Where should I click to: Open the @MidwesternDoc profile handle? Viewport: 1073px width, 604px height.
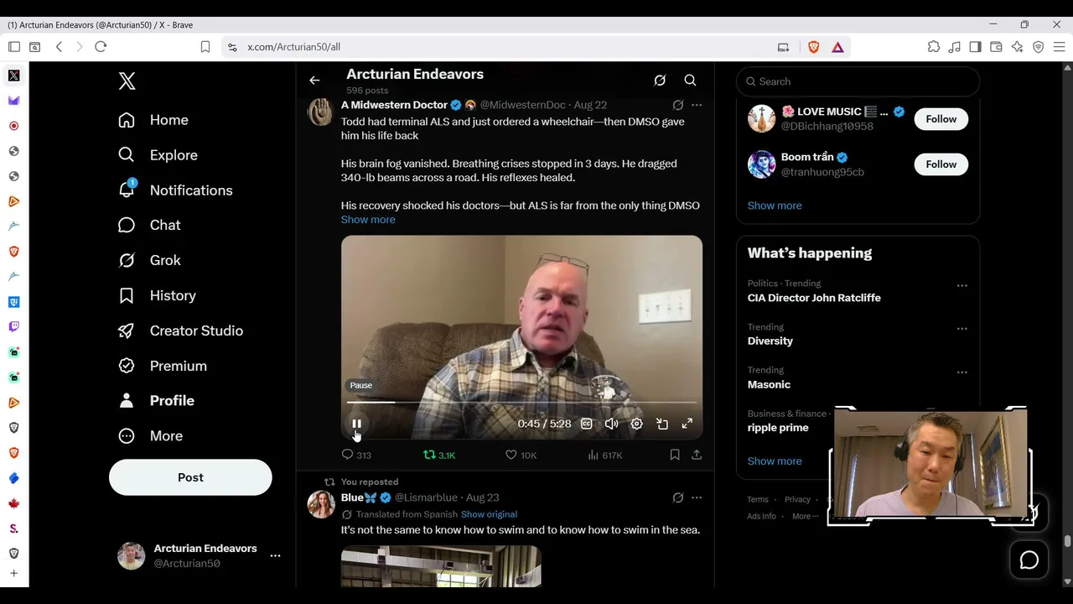coord(522,105)
